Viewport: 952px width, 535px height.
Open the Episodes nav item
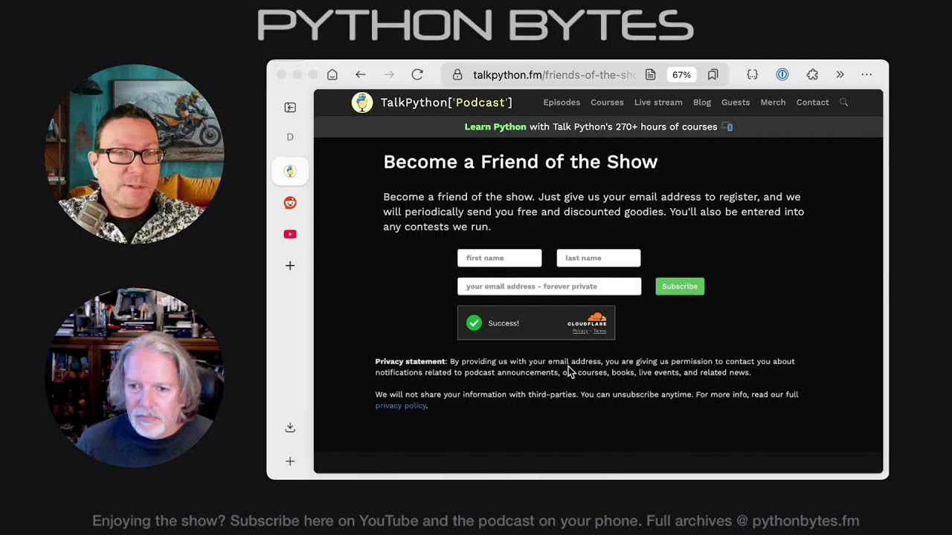tap(562, 103)
